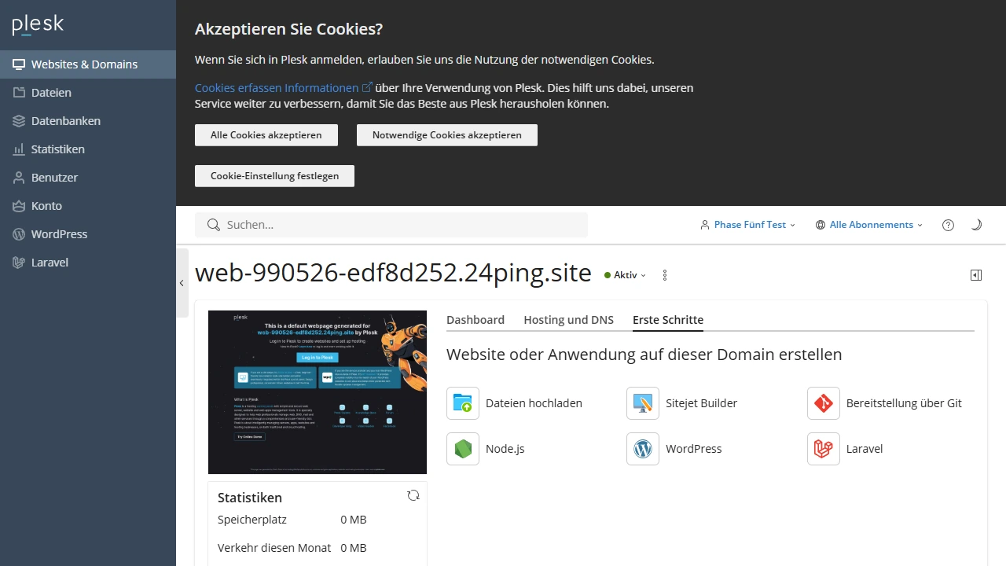Switch to the Hosting und DNS tab
1006x566 pixels.
(x=569, y=320)
